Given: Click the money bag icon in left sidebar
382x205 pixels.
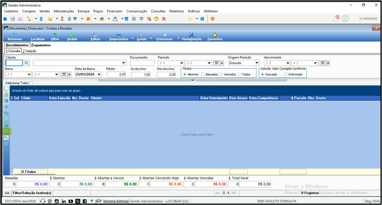Looking at the screenshot, I should (x=6, y=125).
